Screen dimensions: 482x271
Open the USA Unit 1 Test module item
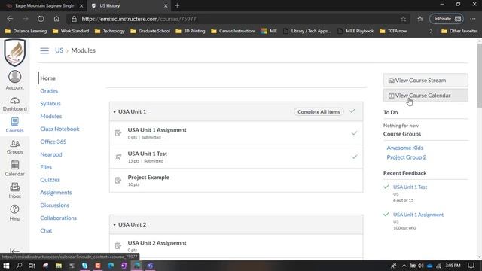[148, 154]
